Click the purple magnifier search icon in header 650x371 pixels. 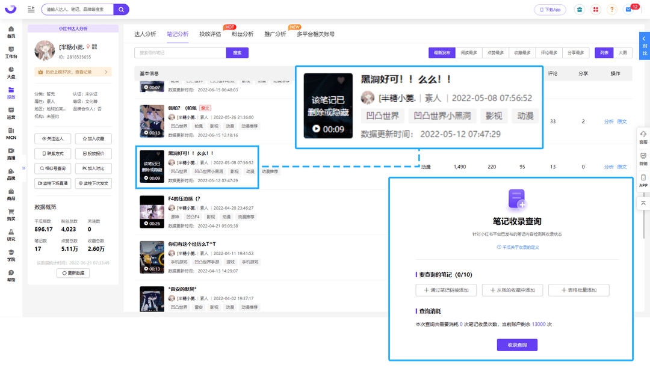click(x=121, y=10)
